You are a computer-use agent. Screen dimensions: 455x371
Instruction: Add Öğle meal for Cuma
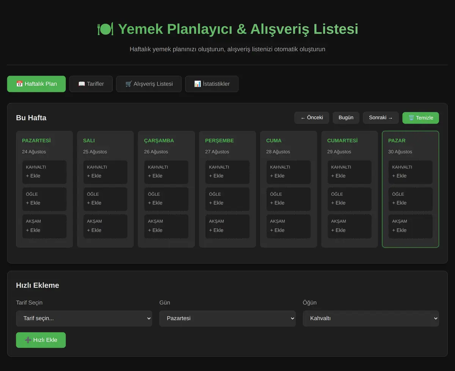[289, 199]
